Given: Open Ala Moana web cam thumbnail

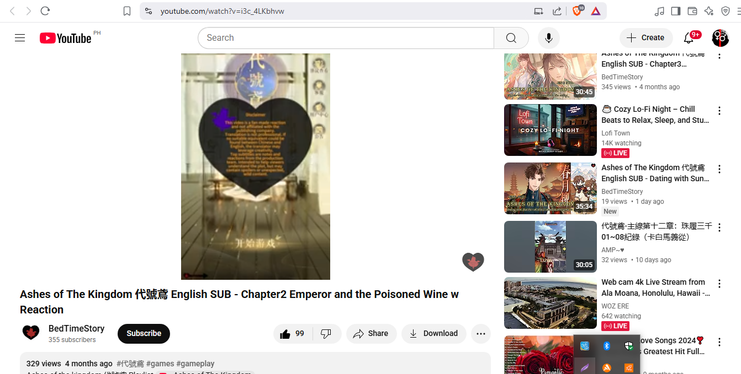Looking at the screenshot, I should pyautogui.click(x=551, y=303).
